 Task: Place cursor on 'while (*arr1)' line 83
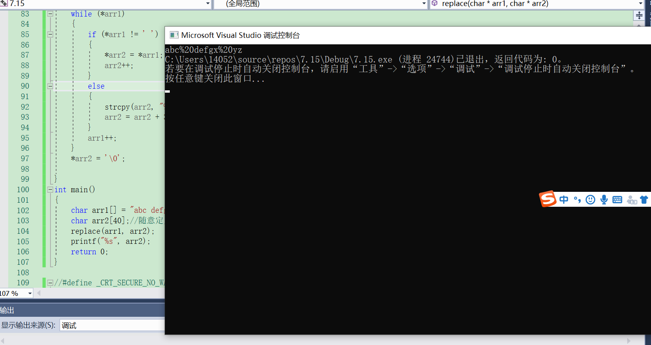click(98, 14)
